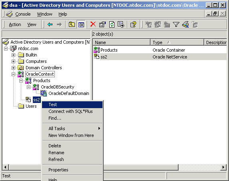Click the horizontal scrollbar right arrow
229x181 pixels.
click(x=223, y=167)
